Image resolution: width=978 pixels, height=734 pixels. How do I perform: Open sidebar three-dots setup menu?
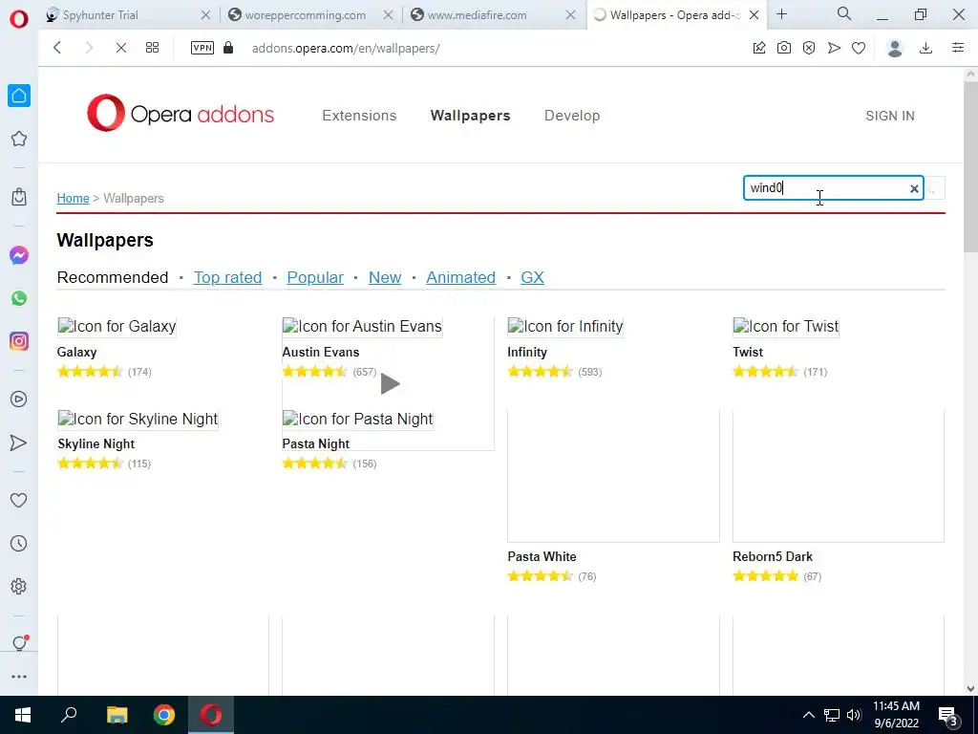[19, 677]
